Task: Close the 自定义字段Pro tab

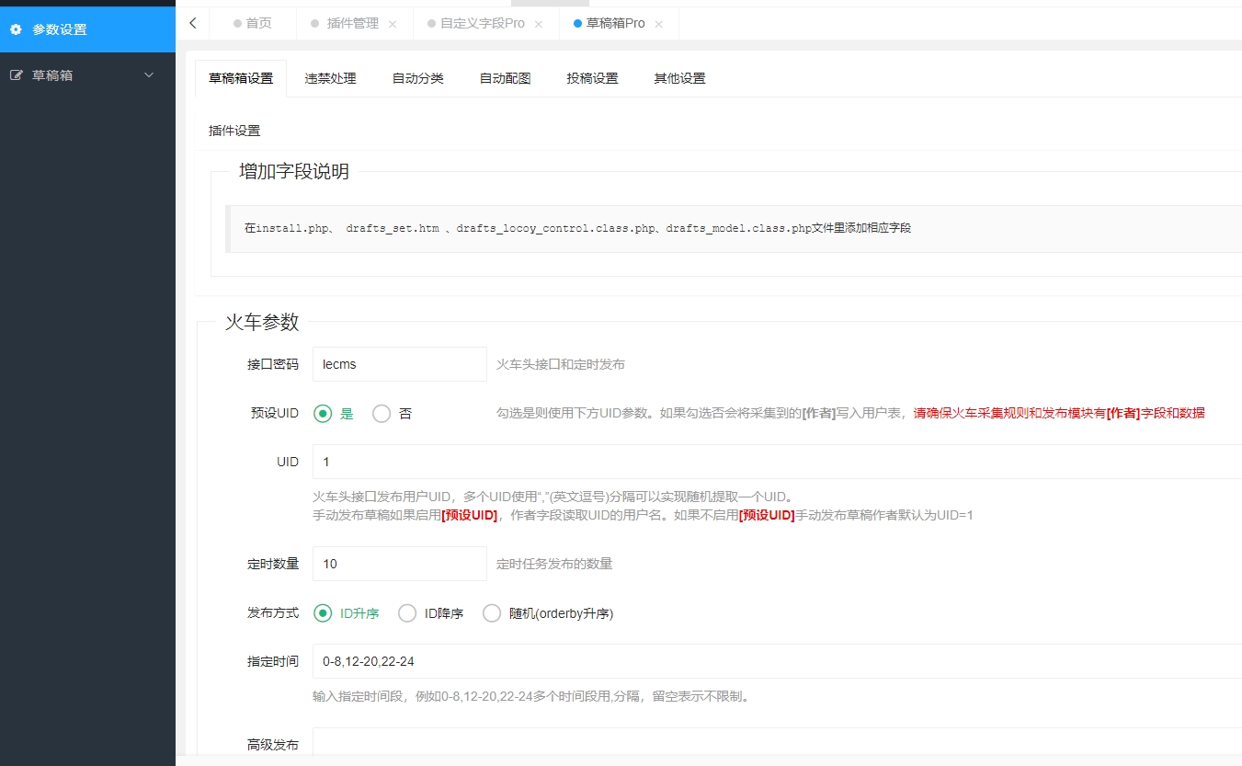Action: point(539,24)
